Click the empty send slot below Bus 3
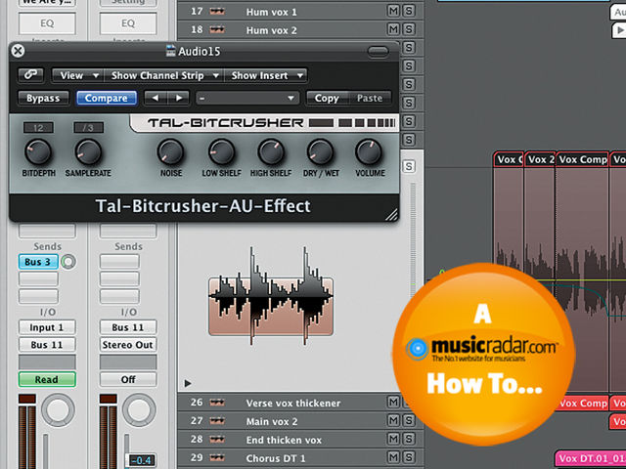Image resolution: width=626 pixels, height=469 pixels. pos(38,278)
